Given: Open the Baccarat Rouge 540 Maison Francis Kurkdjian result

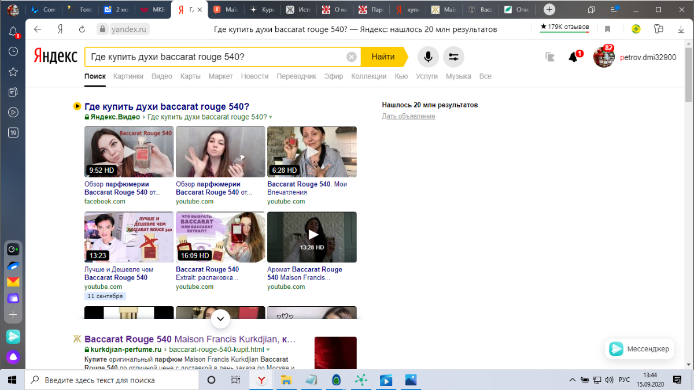Looking at the screenshot, I should [190, 339].
